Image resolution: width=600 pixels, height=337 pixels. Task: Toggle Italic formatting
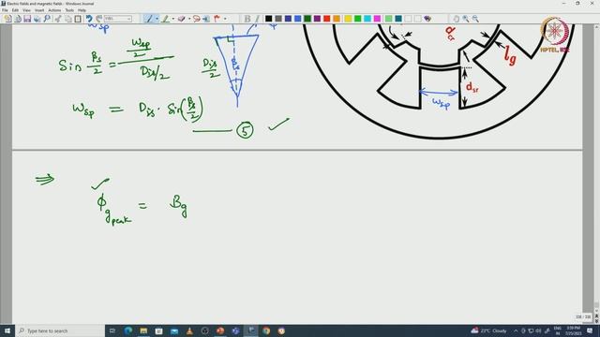(x=257, y=19)
